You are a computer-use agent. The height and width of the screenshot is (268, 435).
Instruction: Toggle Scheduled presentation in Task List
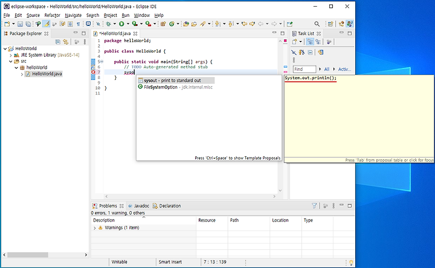(318, 42)
